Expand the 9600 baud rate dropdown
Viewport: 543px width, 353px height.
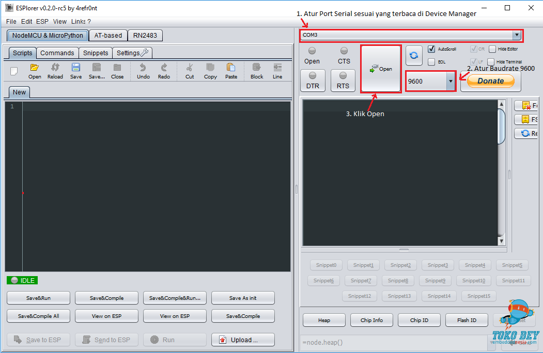(451, 82)
